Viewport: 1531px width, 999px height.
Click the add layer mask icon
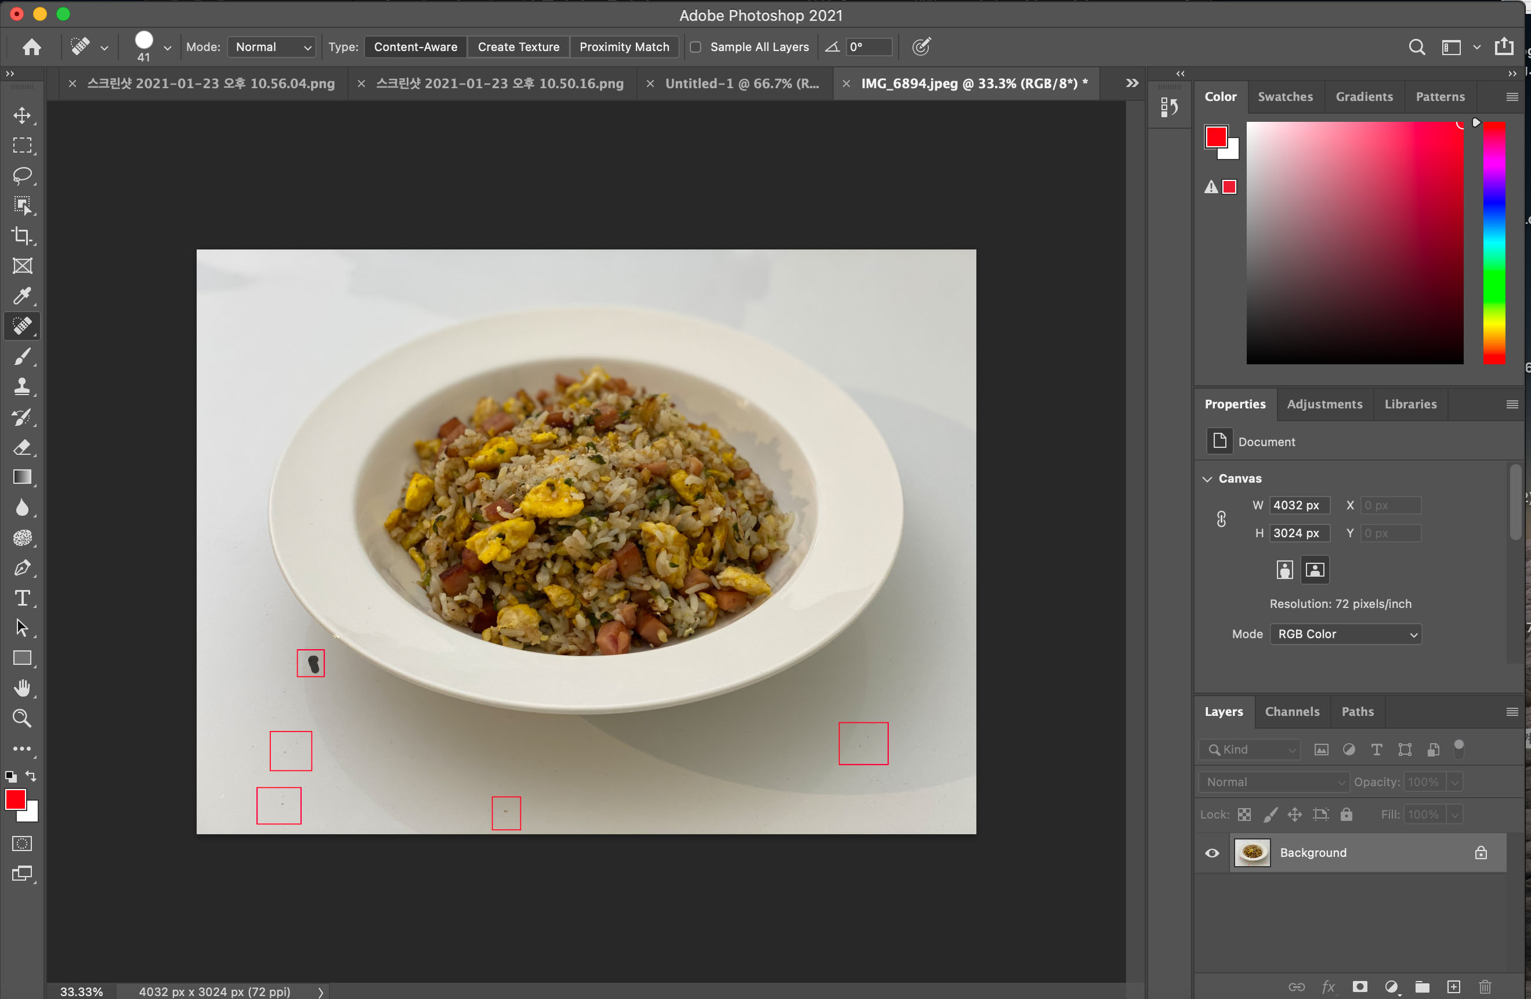[1359, 986]
